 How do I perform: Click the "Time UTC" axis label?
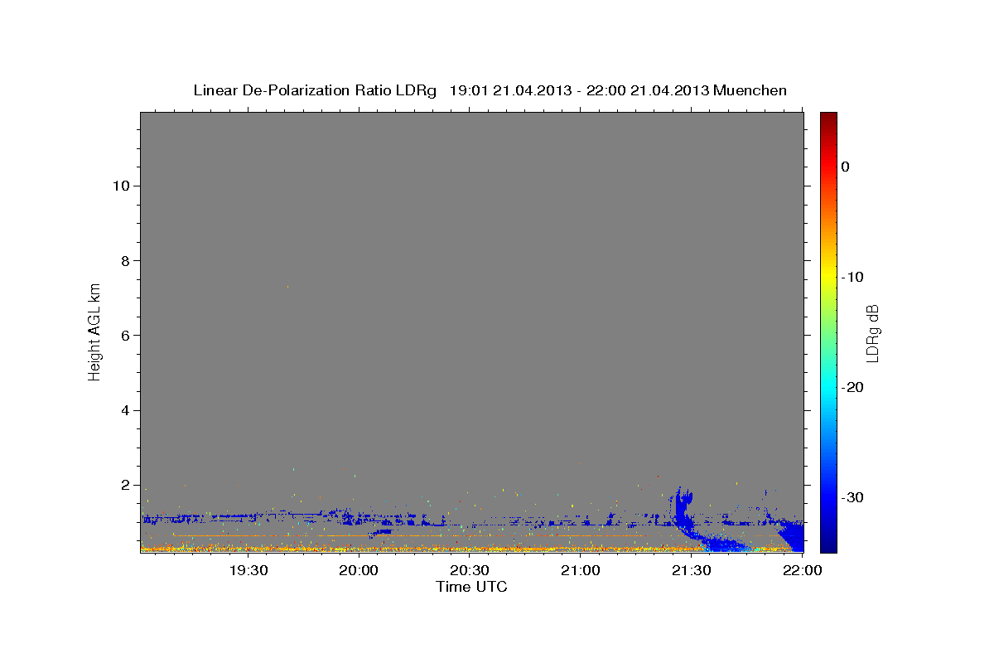471,587
